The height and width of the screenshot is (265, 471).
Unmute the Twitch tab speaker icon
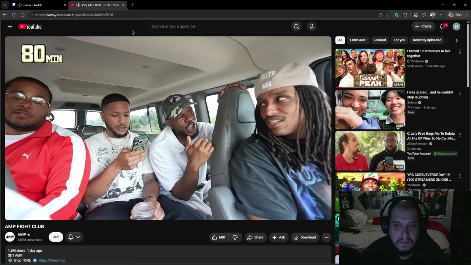tap(19, 5)
